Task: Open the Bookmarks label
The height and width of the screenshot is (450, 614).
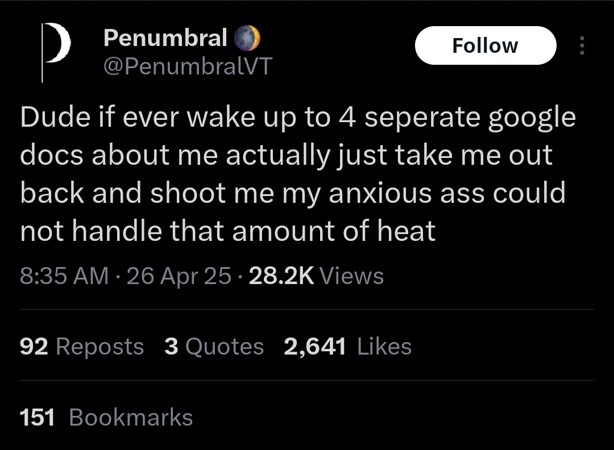Action: tap(131, 418)
